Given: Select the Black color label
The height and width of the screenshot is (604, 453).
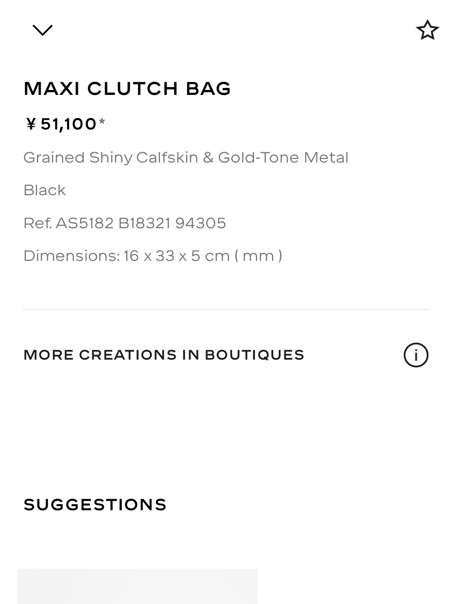Looking at the screenshot, I should (x=45, y=190).
